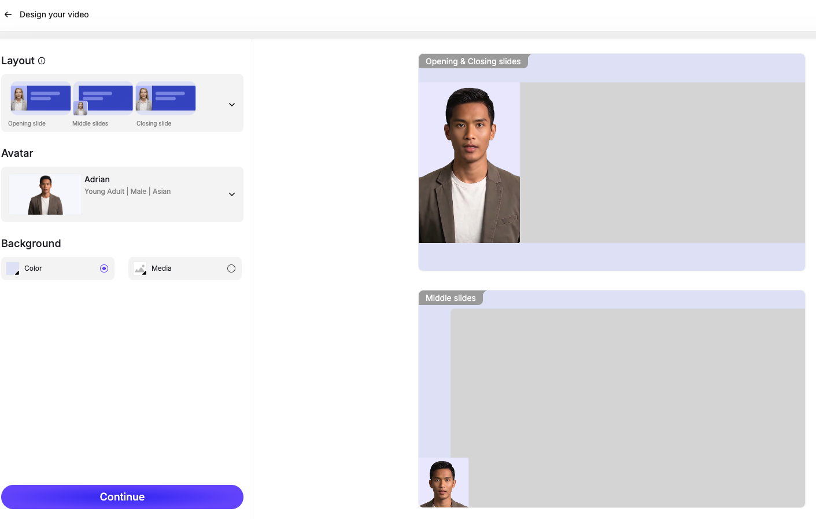
Task: Expand the Layout dropdown chevron
Action: pyautogui.click(x=232, y=105)
